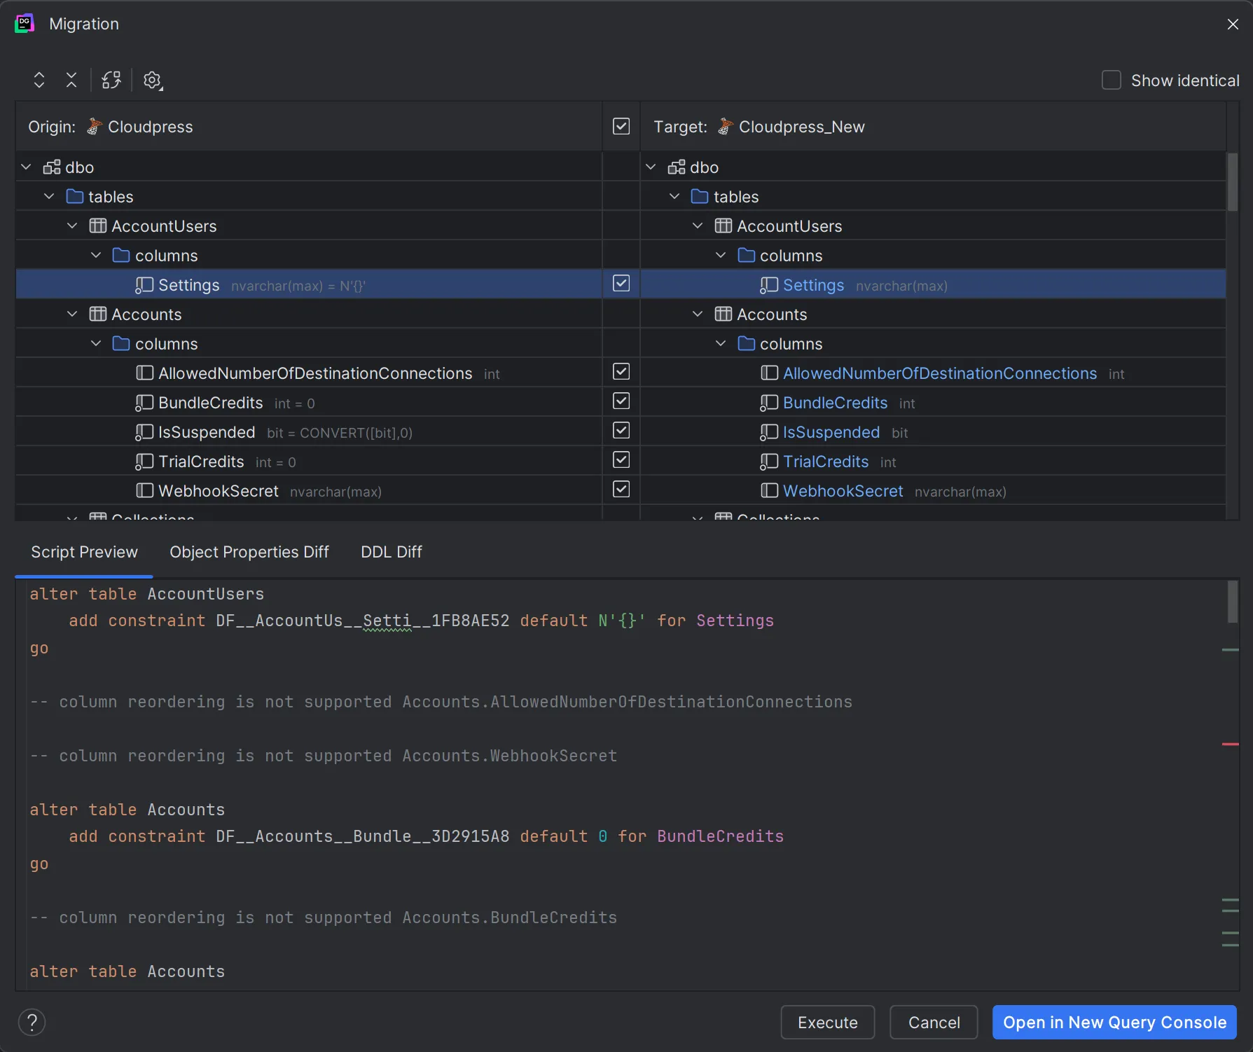Image resolution: width=1253 pixels, height=1052 pixels.
Task: Open the DDL Diff tab
Action: click(391, 552)
